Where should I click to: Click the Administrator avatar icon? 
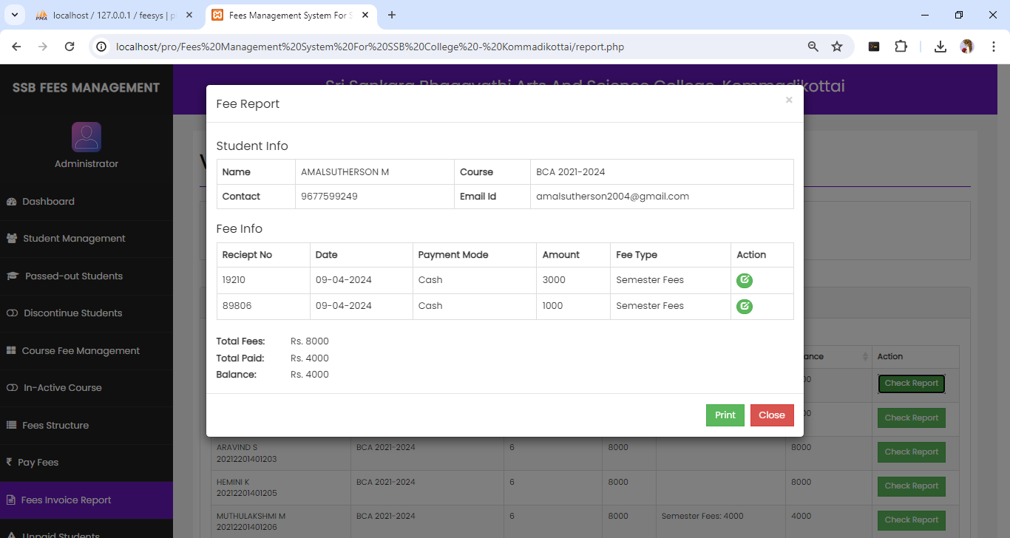click(x=87, y=137)
